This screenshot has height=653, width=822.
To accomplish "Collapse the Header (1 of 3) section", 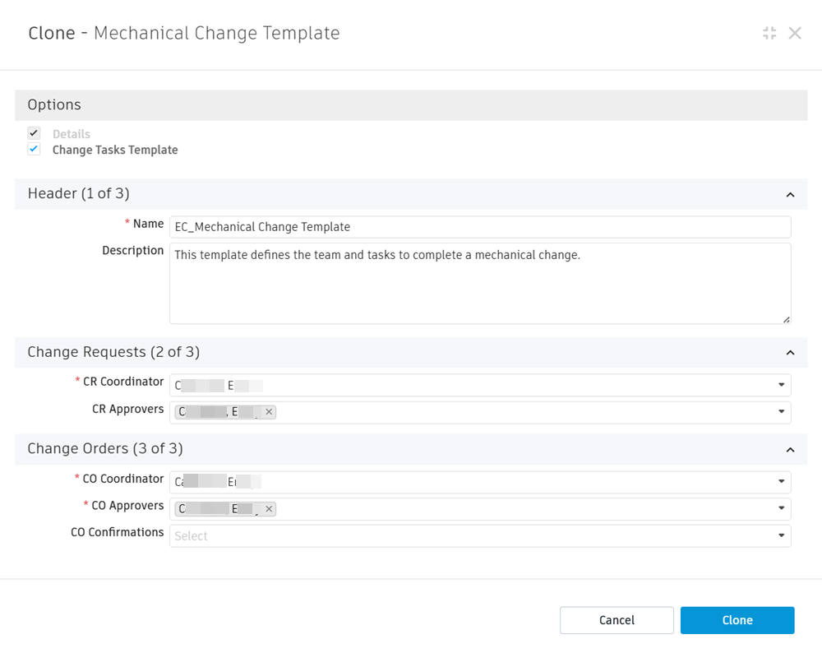I will pyautogui.click(x=790, y=195).
